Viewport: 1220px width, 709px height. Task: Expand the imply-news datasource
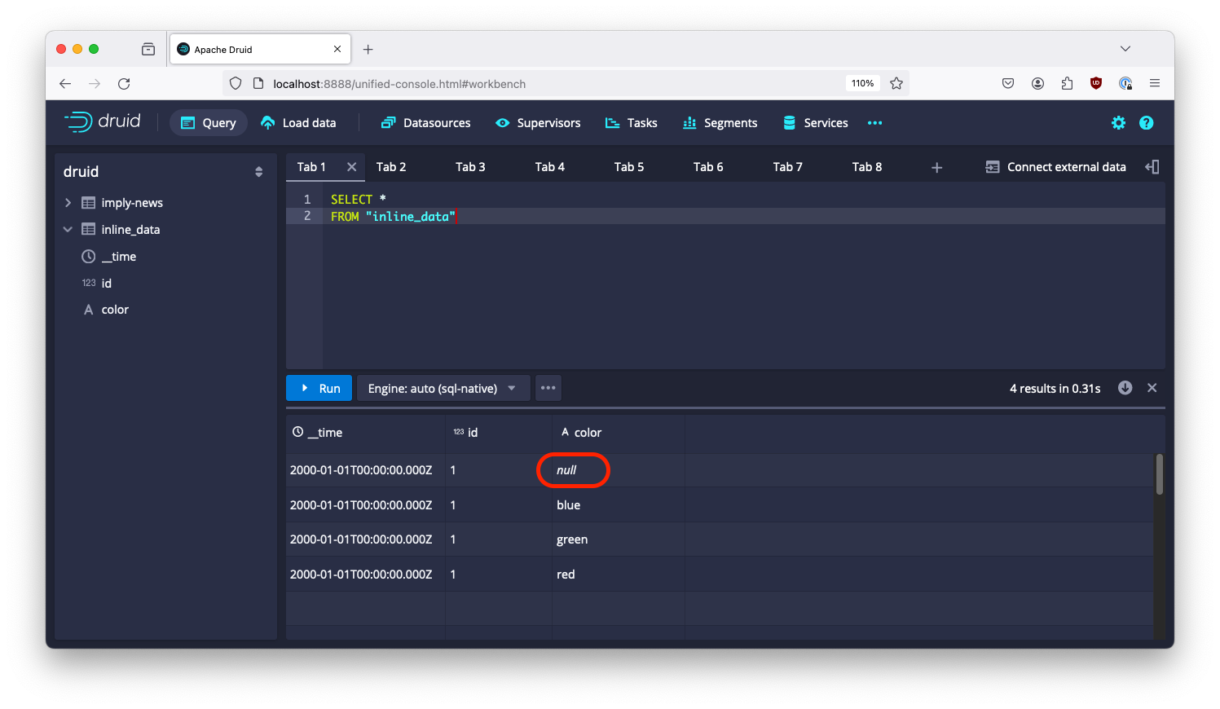pos(68,202)
